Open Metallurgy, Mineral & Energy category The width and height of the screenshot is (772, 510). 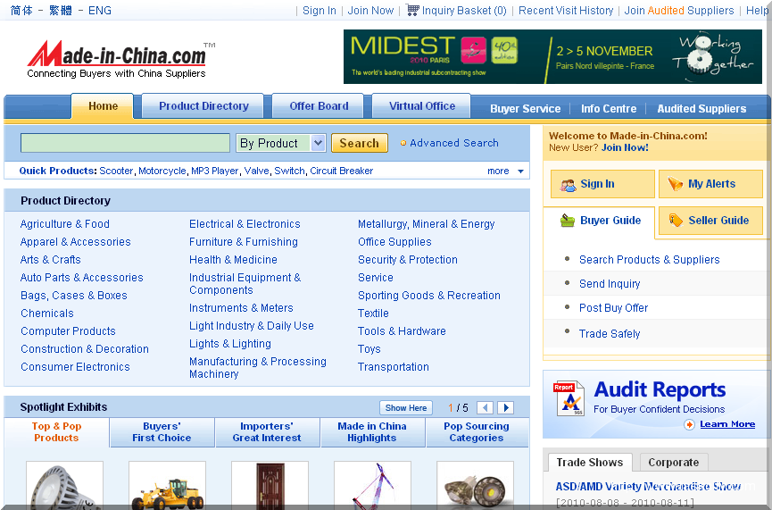pos(426,224)
